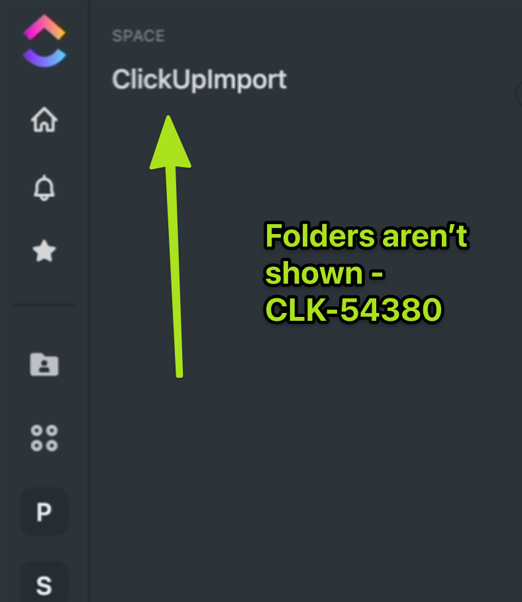
Task: Open the Home icon in sidebar
Action: [44, 119]
